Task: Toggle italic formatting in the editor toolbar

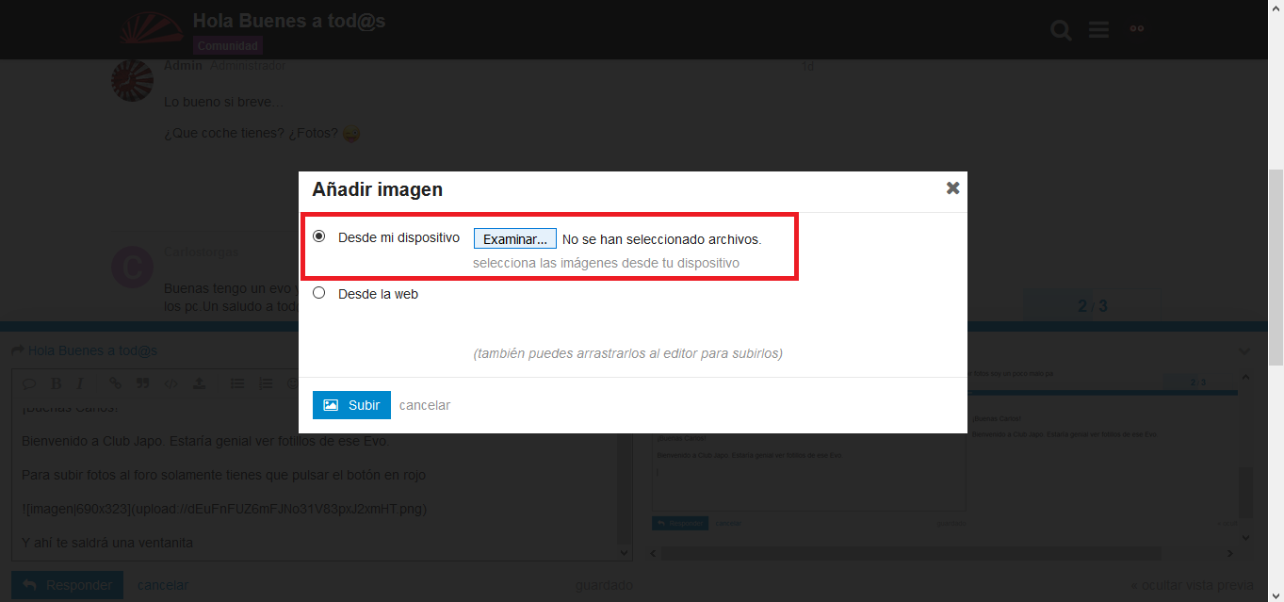Action: click(x=80, y=383)
